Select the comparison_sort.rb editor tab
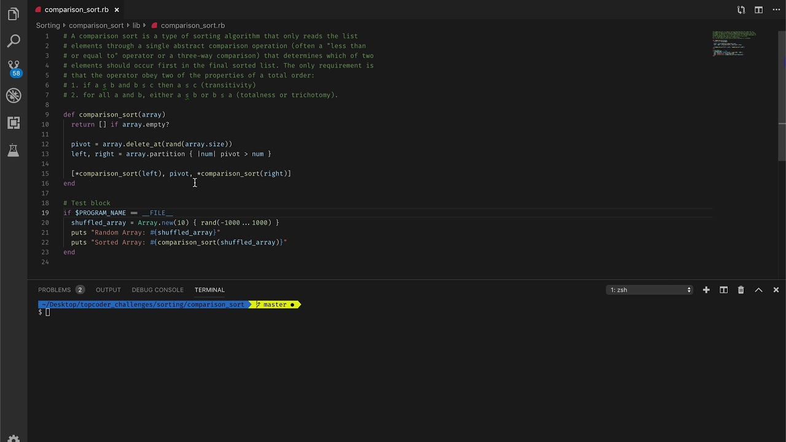 [77, 10]
